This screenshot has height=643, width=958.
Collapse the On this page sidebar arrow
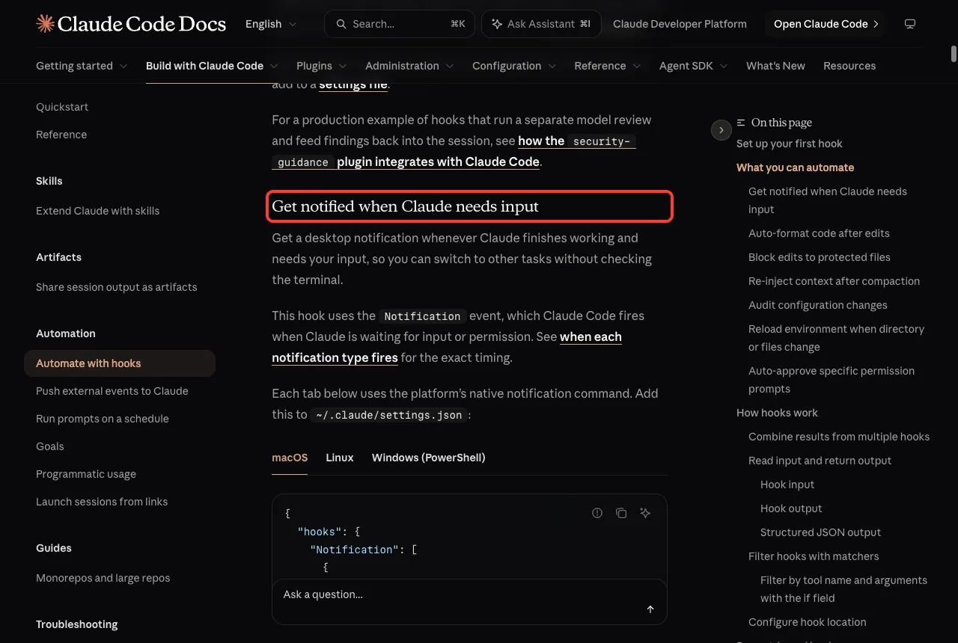pyautogui.click(x=721, y=130)
